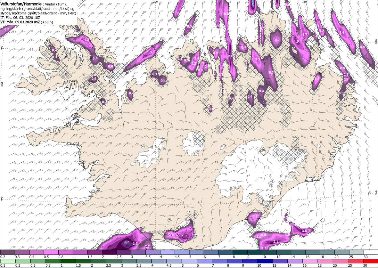Select the light pink 16 rain legend swatch

pos(310,261)
